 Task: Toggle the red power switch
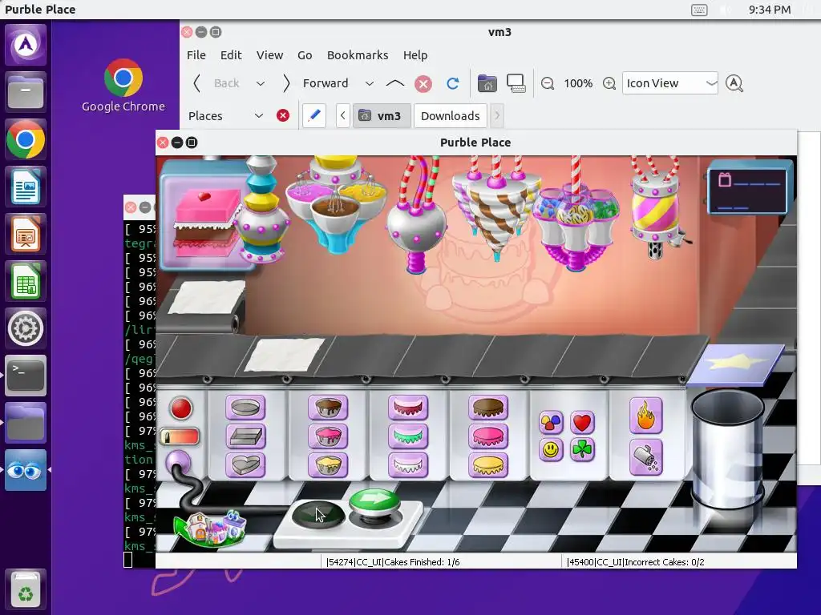tap(179, 436)
